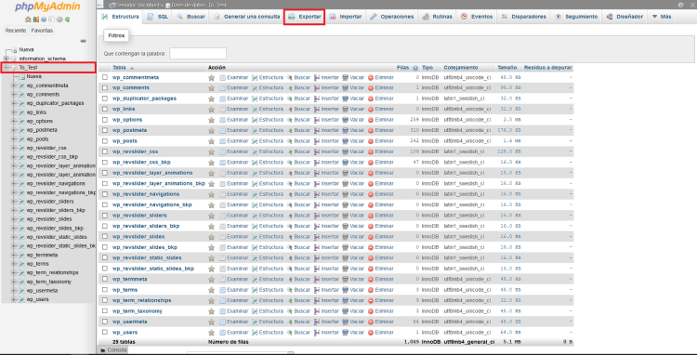Open the Importar tab
The width and height of the screenshot is (697, 355).
[x=346, y=17]
